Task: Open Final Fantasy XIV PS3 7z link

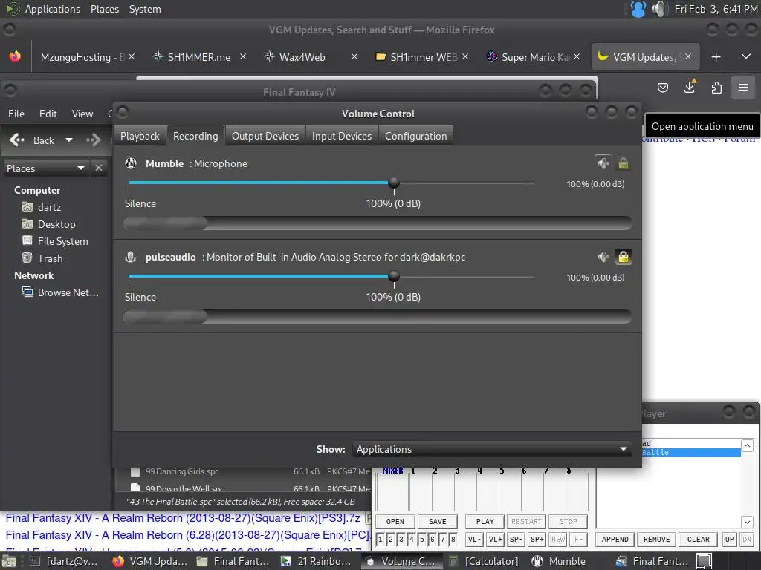Action: (183, 518)
